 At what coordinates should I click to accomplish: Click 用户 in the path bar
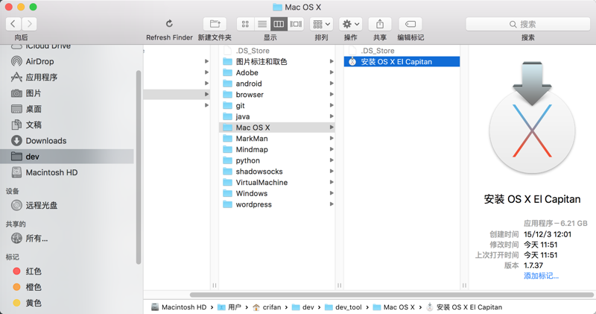coord(229,307)
